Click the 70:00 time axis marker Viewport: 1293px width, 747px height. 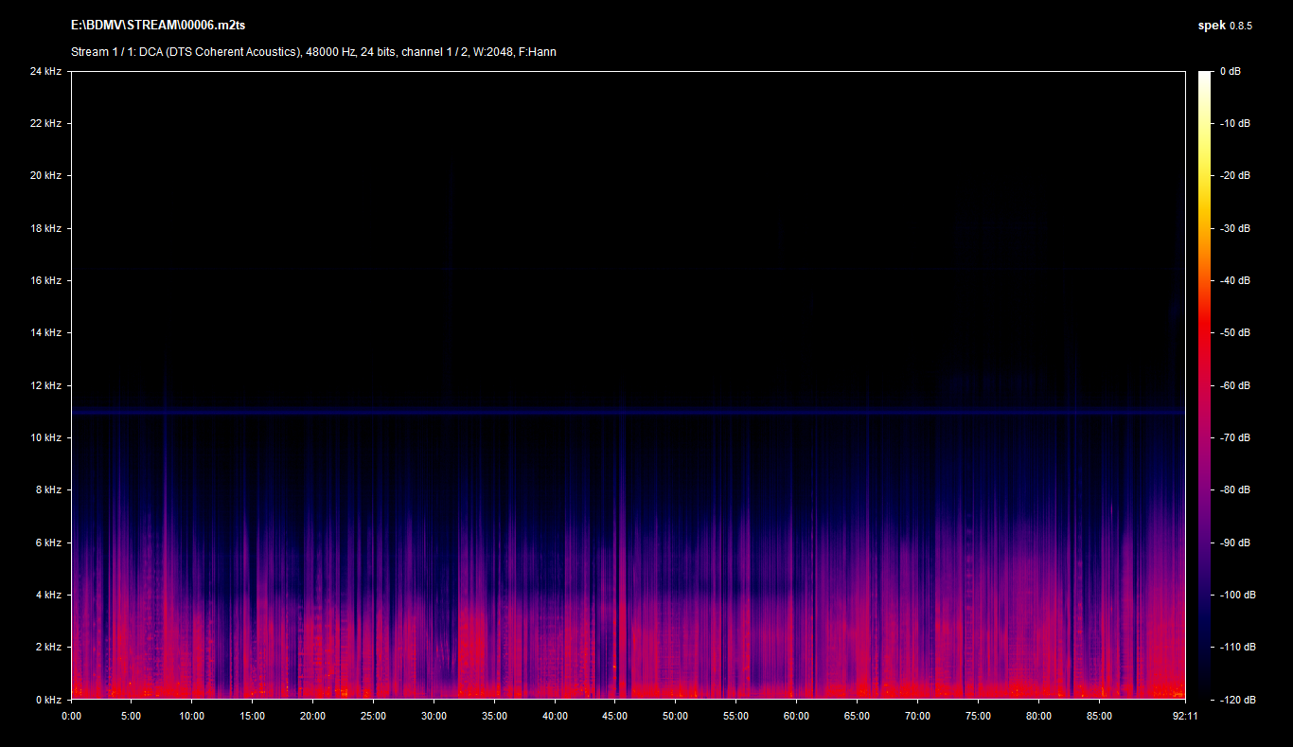[917, 717]
